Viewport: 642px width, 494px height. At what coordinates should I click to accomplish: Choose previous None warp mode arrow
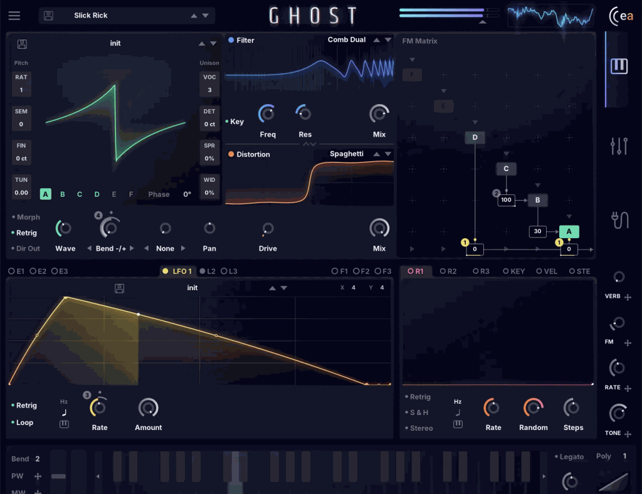point(146,248)
